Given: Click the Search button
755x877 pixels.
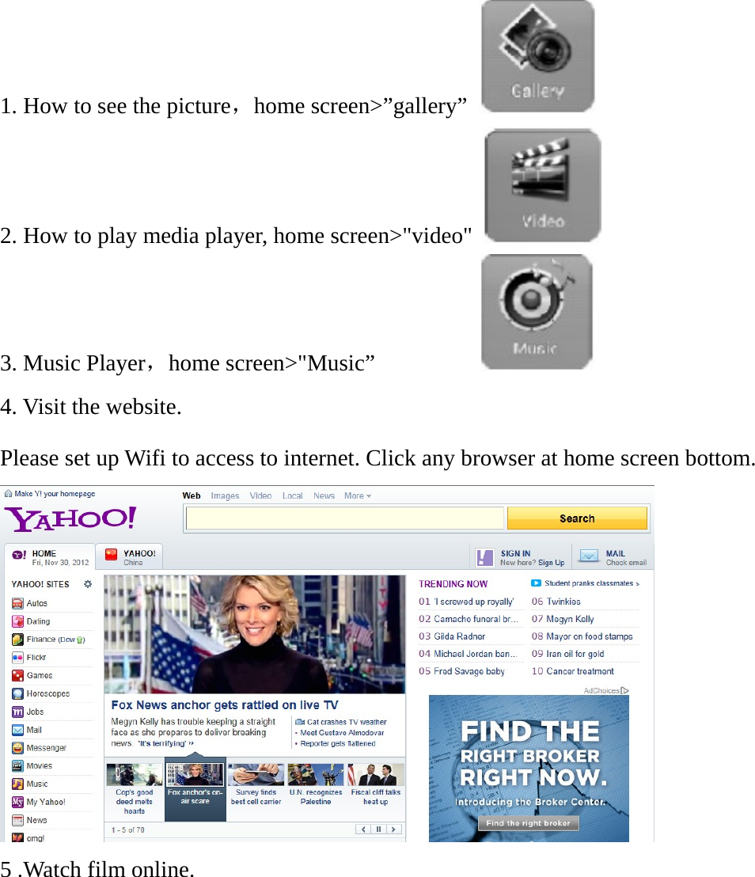Looking at the screenshot, I should (x=576, y=517).
